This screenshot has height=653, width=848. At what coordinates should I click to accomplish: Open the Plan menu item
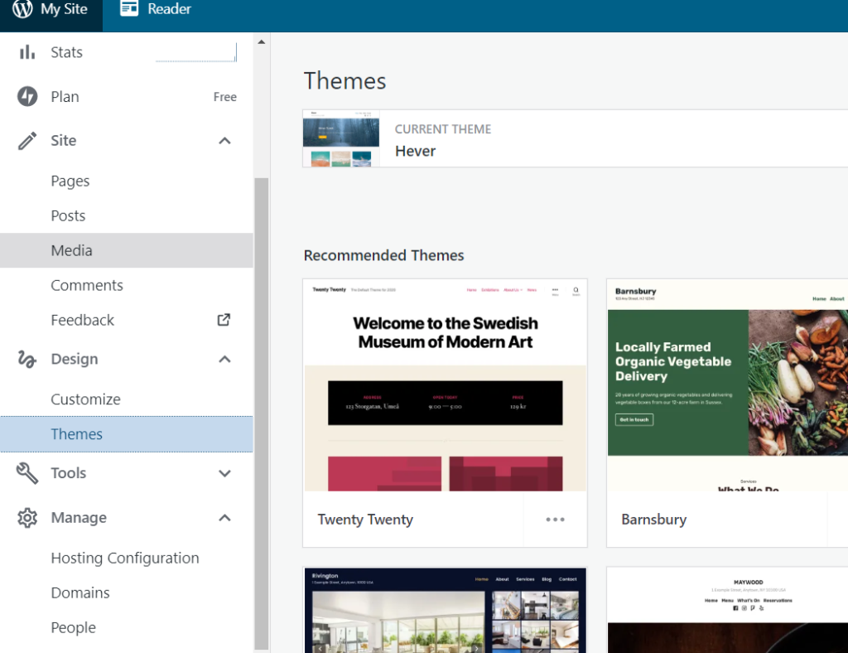[127, 97]
